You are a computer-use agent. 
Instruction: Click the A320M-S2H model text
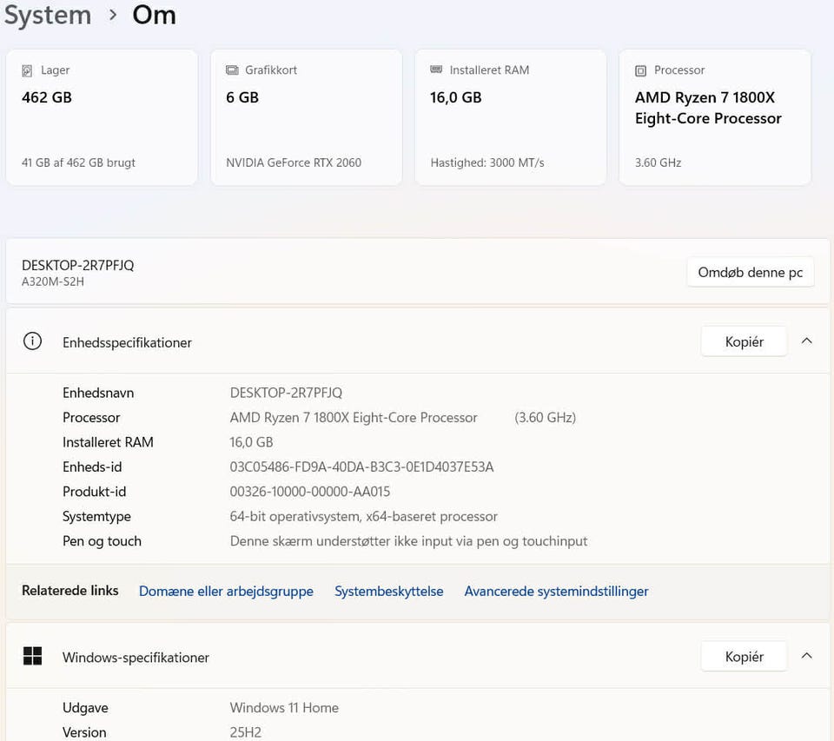53,281
